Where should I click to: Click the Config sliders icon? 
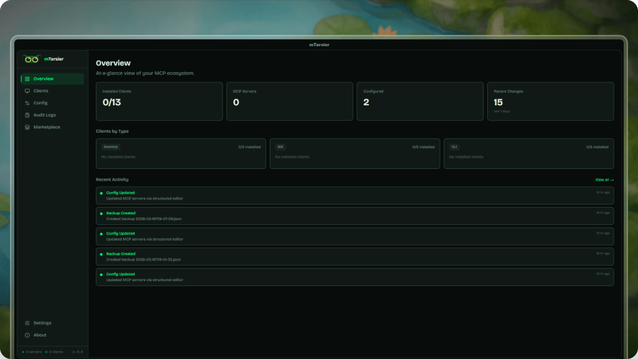(27, 103)
